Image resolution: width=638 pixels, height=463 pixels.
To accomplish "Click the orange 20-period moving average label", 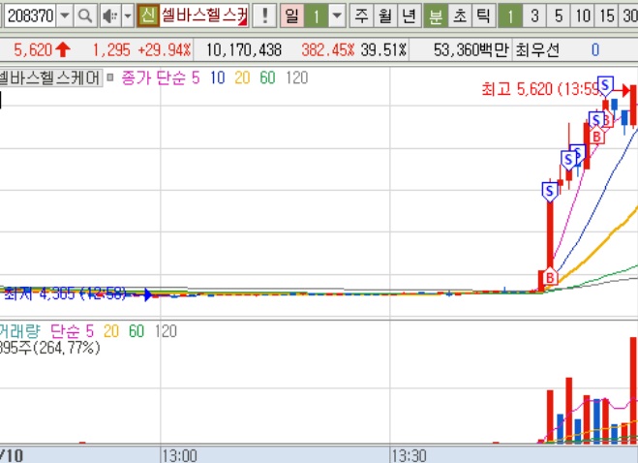I will point(240,78).
